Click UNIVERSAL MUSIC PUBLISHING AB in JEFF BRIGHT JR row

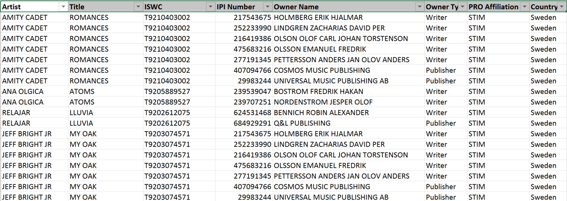(x=348, y=197)
